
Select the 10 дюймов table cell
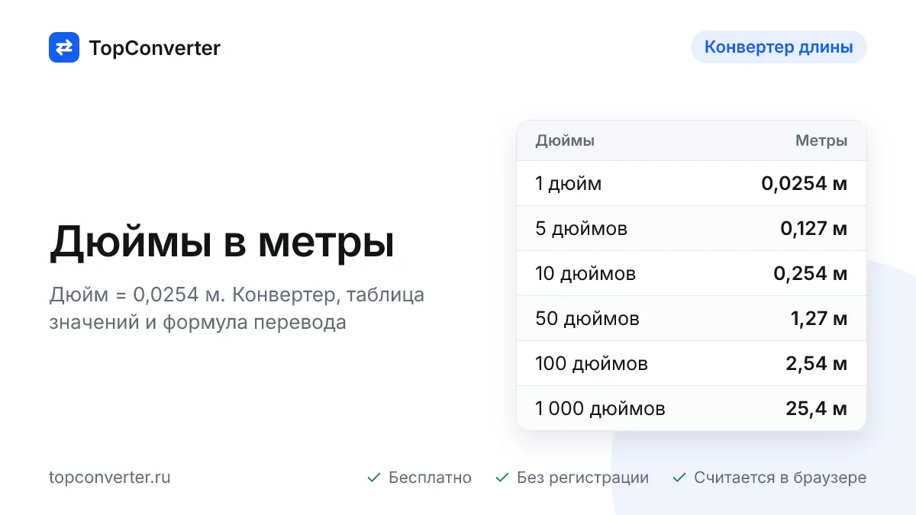(585, 274)
